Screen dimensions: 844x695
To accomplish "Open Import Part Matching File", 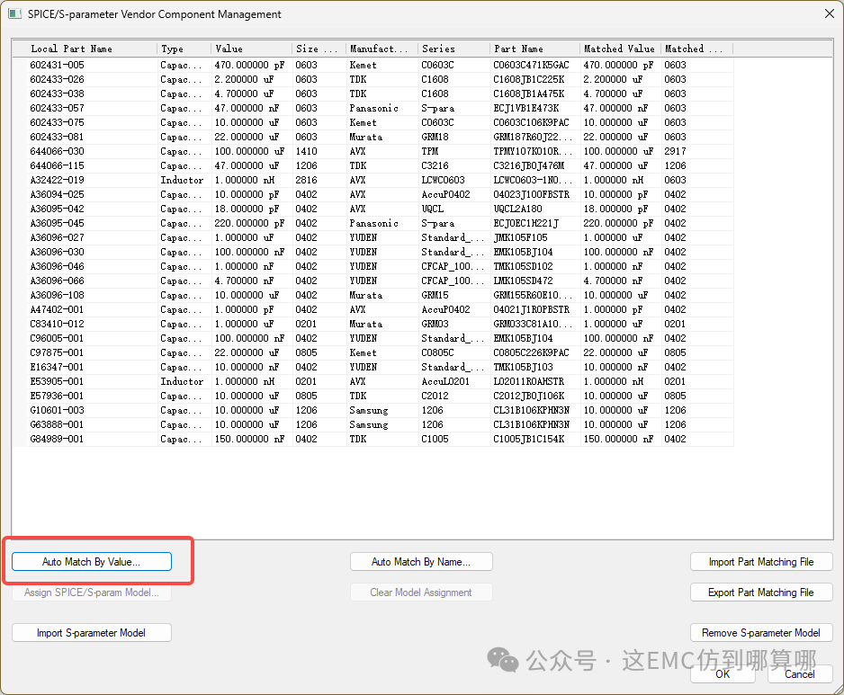I will click(x=761, y=562).
